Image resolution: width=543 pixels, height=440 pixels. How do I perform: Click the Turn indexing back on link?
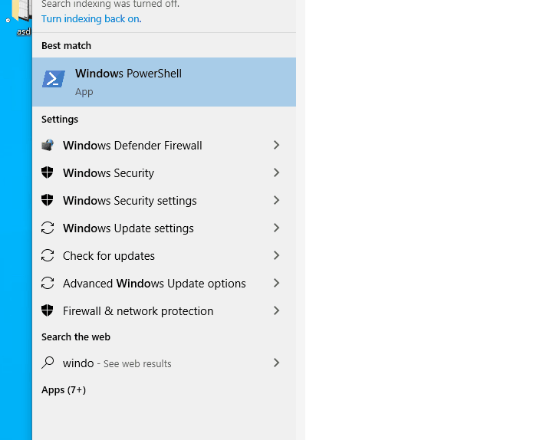click(x=91, y=18)
